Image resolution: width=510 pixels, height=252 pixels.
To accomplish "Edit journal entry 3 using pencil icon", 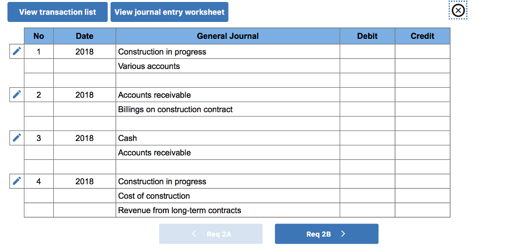I will 17,138.
